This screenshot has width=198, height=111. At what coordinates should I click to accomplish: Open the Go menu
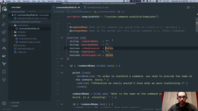click(39, 1)
